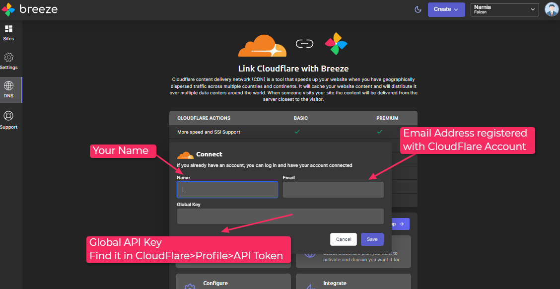Image resolution: width=560 pixels, height=289 pixels.
Task: Select the Global Key input field
Action: point(280,217)
